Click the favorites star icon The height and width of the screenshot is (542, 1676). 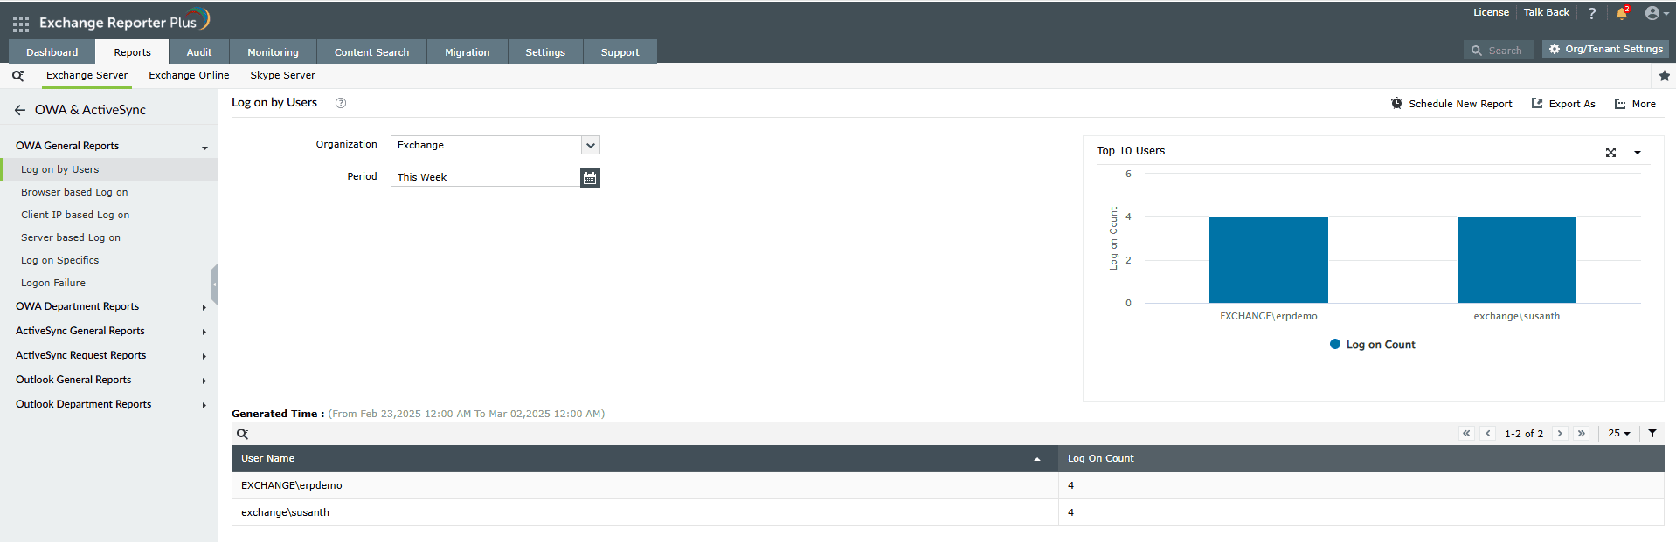coord(1665,76)
